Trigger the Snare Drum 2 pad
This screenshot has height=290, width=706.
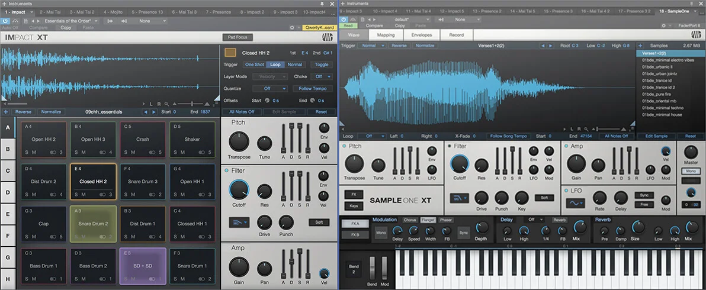[93, 224]
